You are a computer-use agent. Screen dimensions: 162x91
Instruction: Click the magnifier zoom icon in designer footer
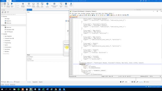click(123, 82)
